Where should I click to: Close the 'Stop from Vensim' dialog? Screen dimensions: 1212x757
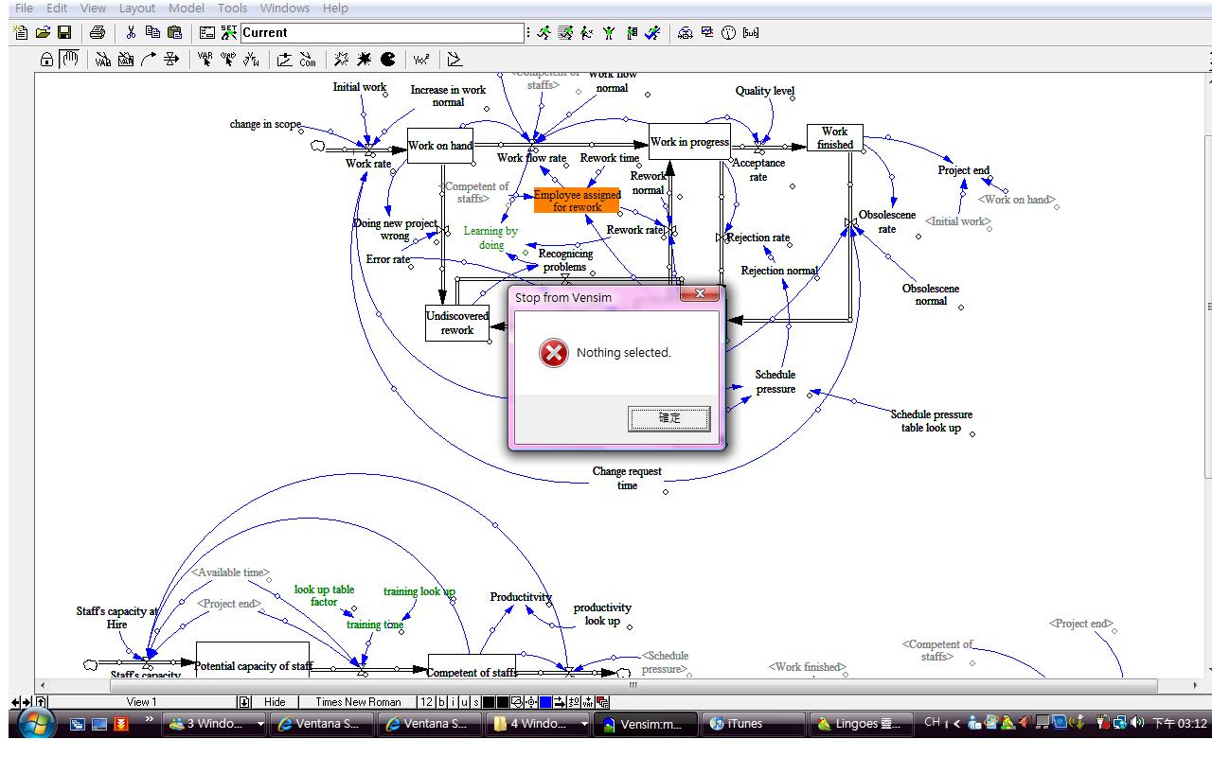coord(700,294)
